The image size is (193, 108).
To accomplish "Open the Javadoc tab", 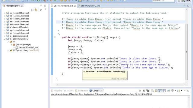I will [68, 91].
